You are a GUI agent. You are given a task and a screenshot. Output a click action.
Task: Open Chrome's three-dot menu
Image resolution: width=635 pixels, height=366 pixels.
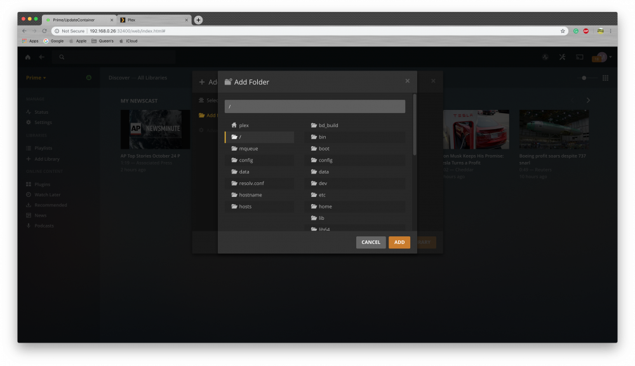tap(610, 30)
